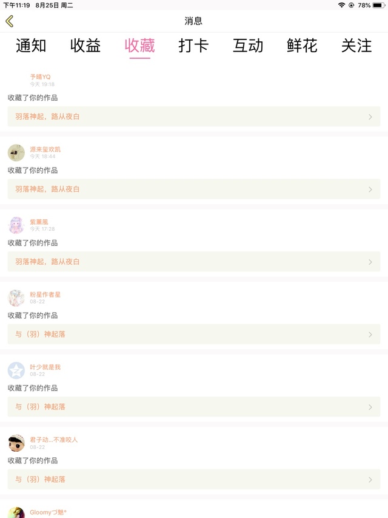Open 君子动...不准咬人's avatar
This screenshot has height=518, width=388.
pos(16,443)
